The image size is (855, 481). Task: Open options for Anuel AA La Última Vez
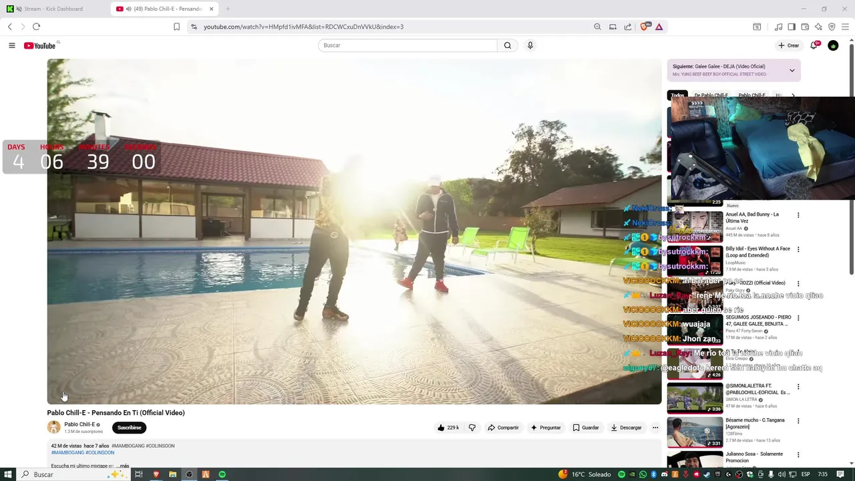click(x=798, y=215)
